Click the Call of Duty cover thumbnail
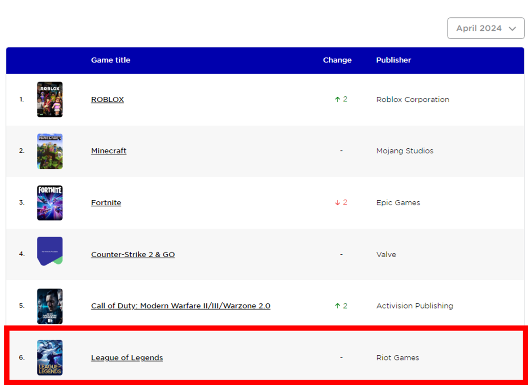Image resolution: width=532 pixels, height=385 pixels. pos(50,306)
